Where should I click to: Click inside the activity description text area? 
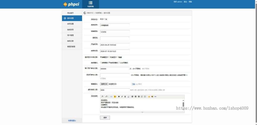[141, 105]
